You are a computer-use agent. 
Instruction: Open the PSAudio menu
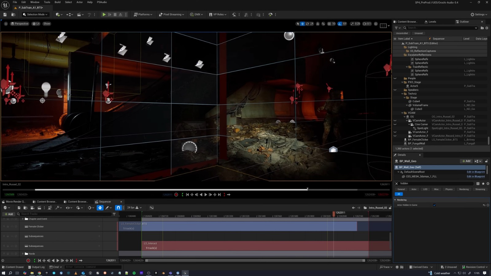102,2
